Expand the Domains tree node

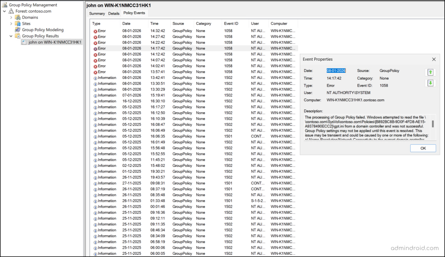coord(10,17)
